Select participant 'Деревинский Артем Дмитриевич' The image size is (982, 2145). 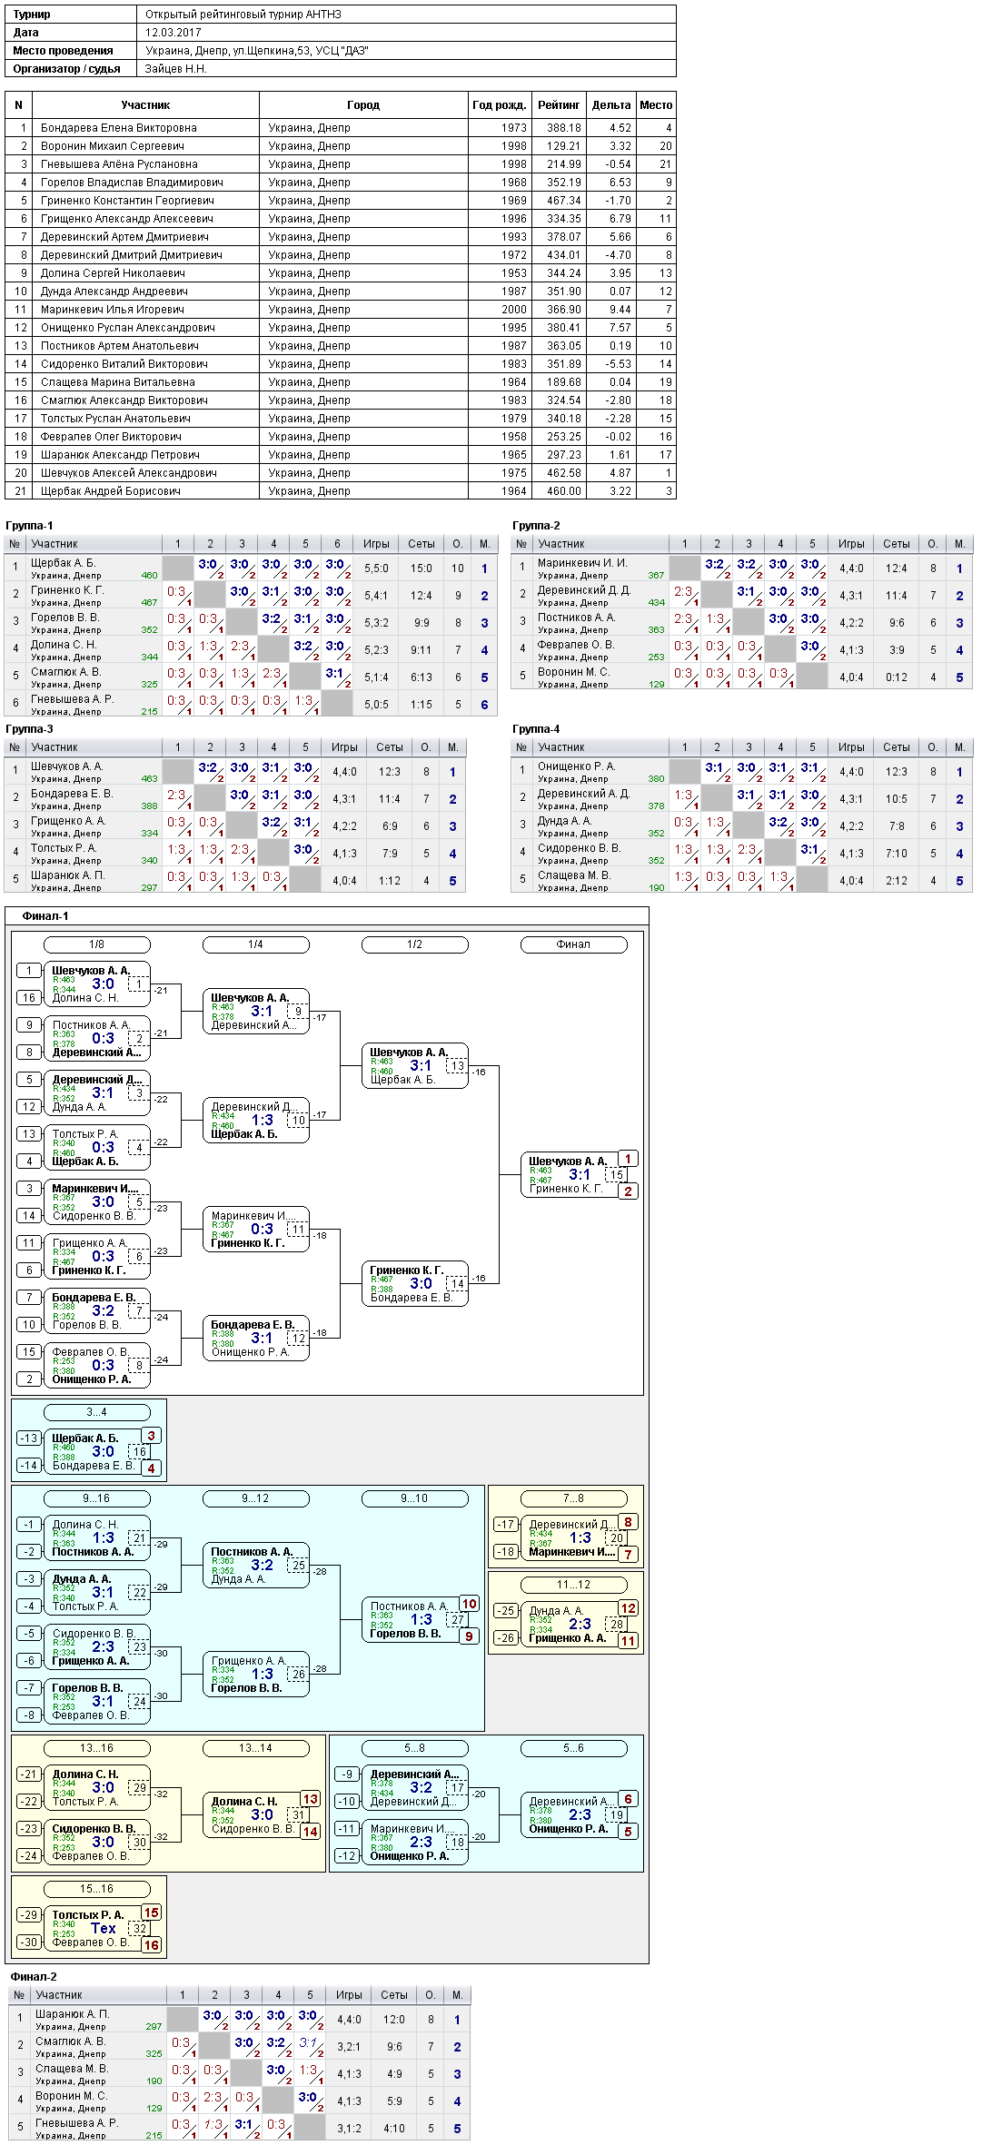click(x=124, y=237)
